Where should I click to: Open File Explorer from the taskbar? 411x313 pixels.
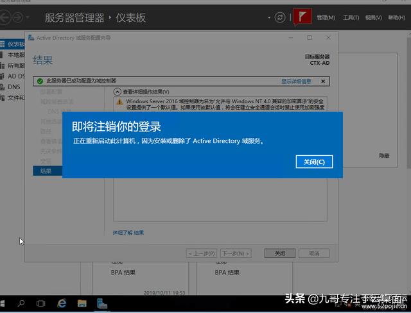point(82,303)
